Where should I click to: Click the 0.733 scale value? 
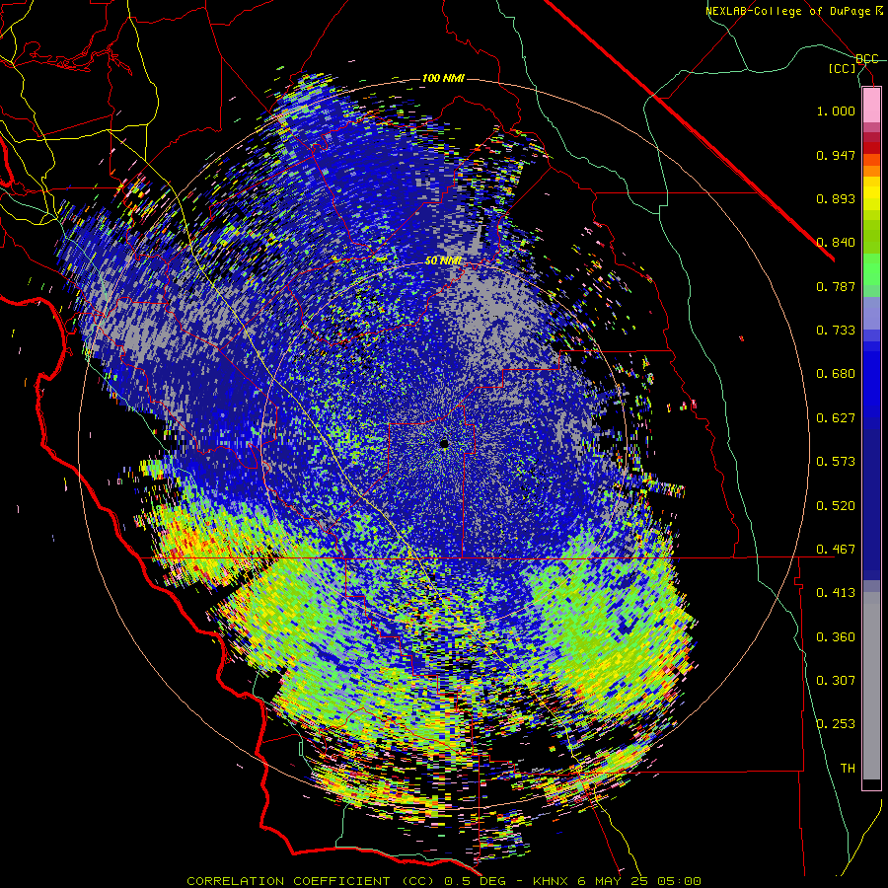(836, 331)
